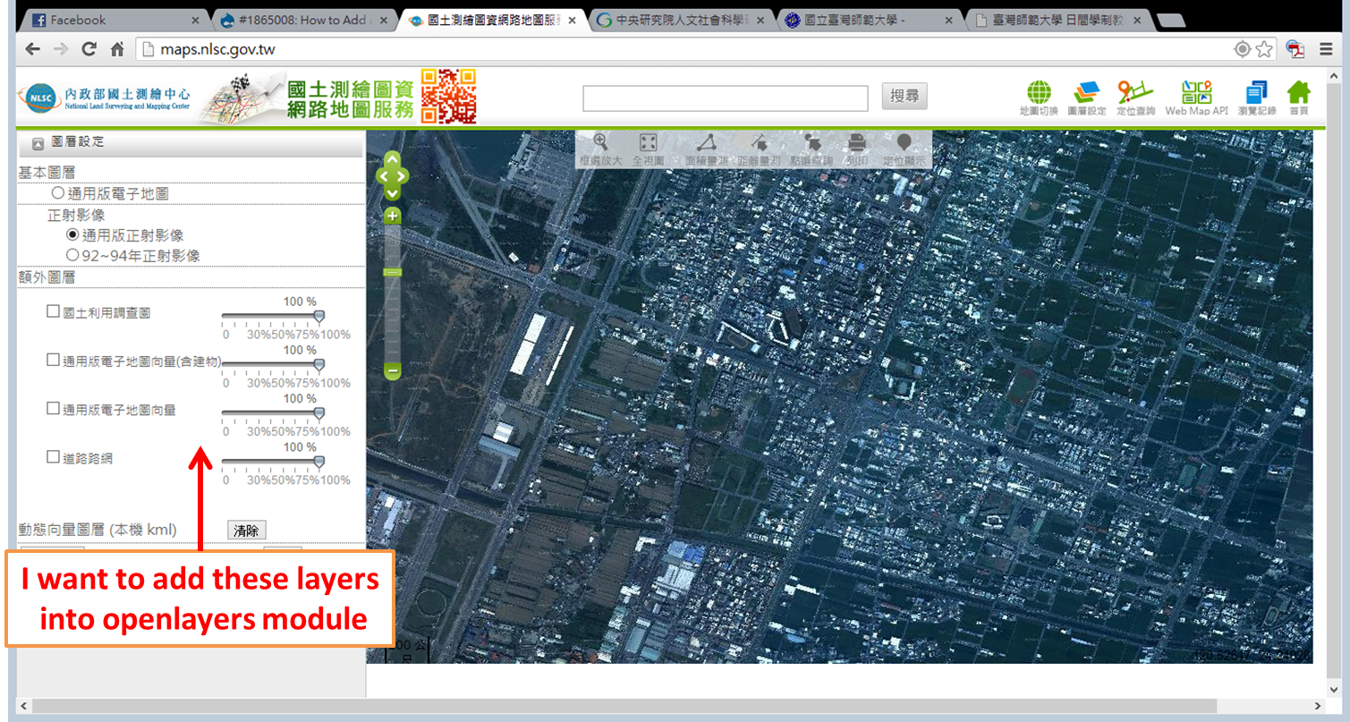This screenshot has width=1350, height=722.
Task: Open the 圖層設定 layers icon
Action: click(1087, 98)
